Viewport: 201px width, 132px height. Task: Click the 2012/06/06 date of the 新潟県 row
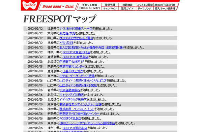(x=35, y=114)
